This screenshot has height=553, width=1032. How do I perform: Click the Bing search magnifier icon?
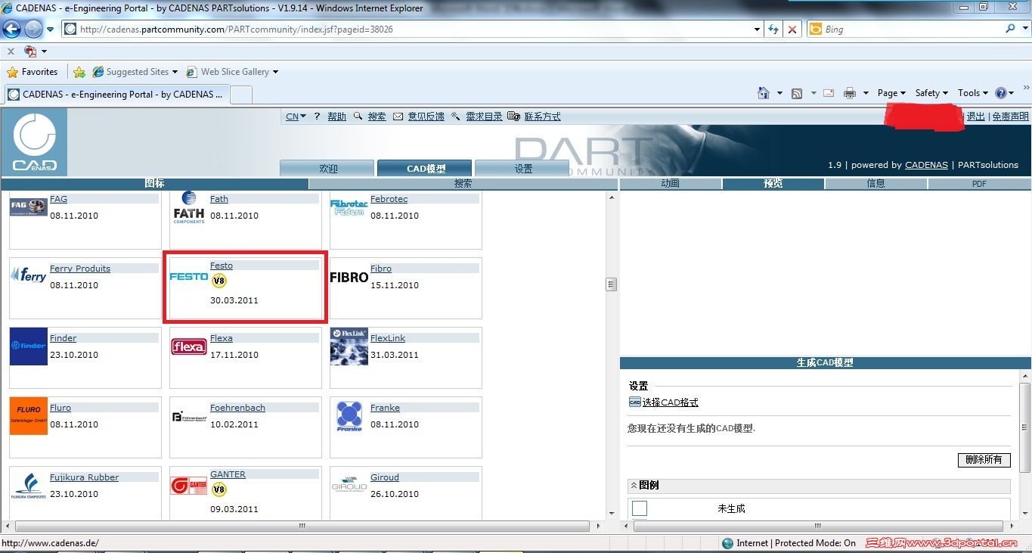pyautogui.click(x=1011, y=29)
